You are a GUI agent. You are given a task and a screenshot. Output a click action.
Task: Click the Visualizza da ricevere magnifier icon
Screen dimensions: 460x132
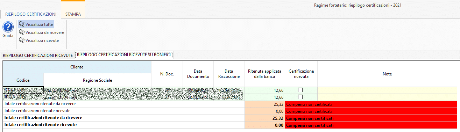22,32
